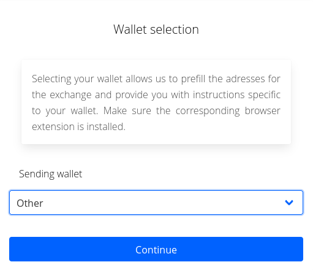Click the 'Wallet selection' heading
The width and height of the screenshot is (313, 270).
click(x=156, y=29)
